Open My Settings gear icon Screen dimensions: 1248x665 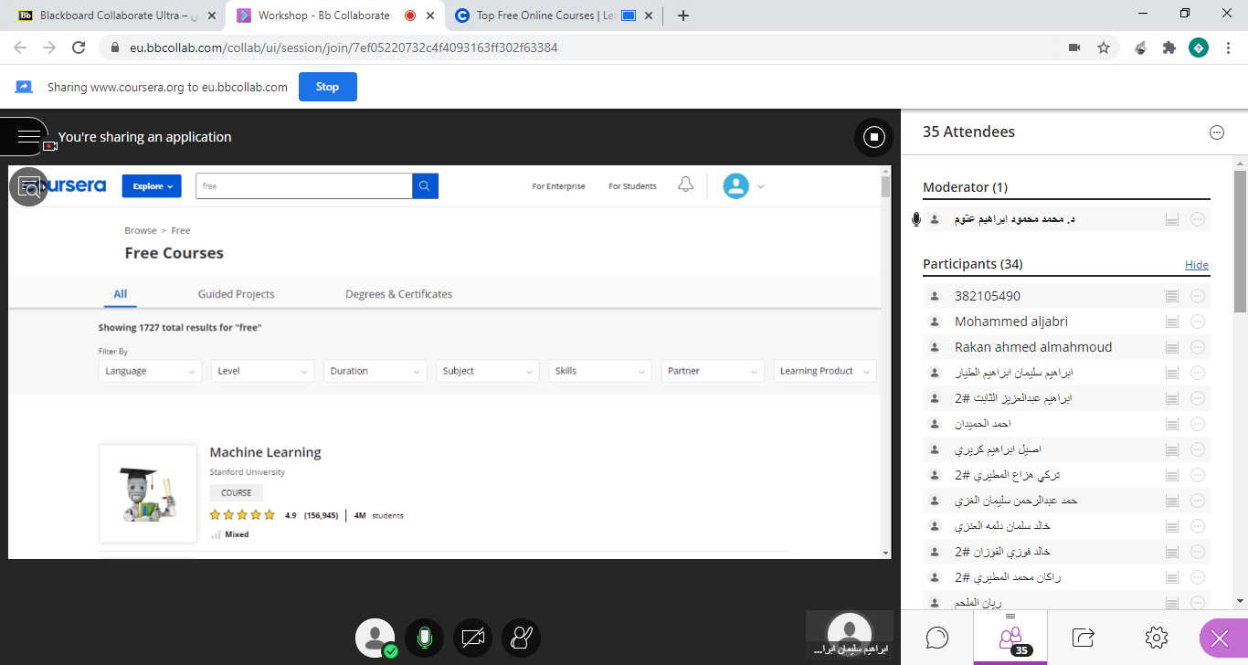pos(1157,638)
